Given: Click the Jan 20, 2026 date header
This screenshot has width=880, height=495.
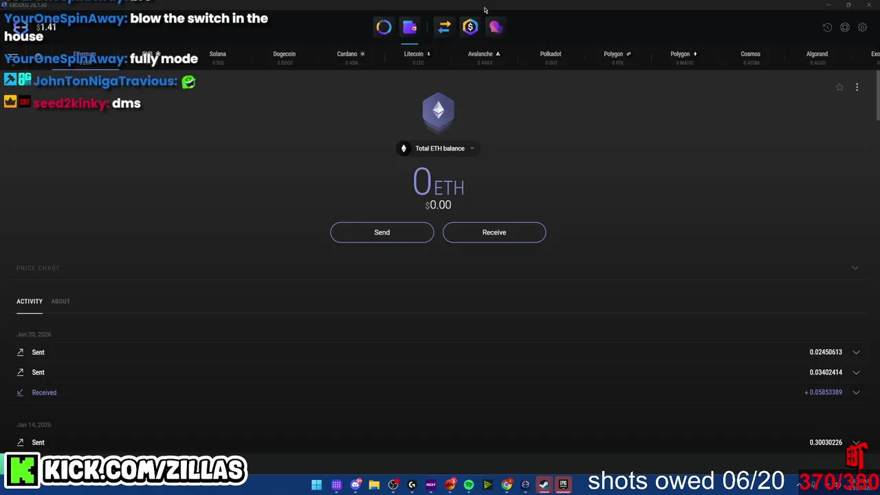Looking at the screenshot, I should 34,334.
